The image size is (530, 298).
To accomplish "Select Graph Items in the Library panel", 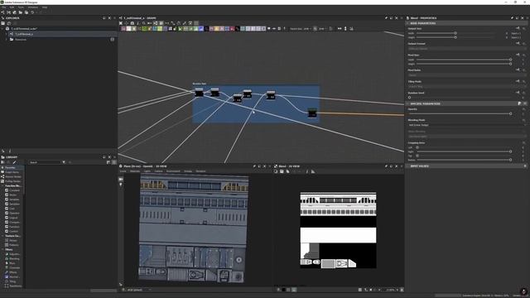I will [12, 172].
